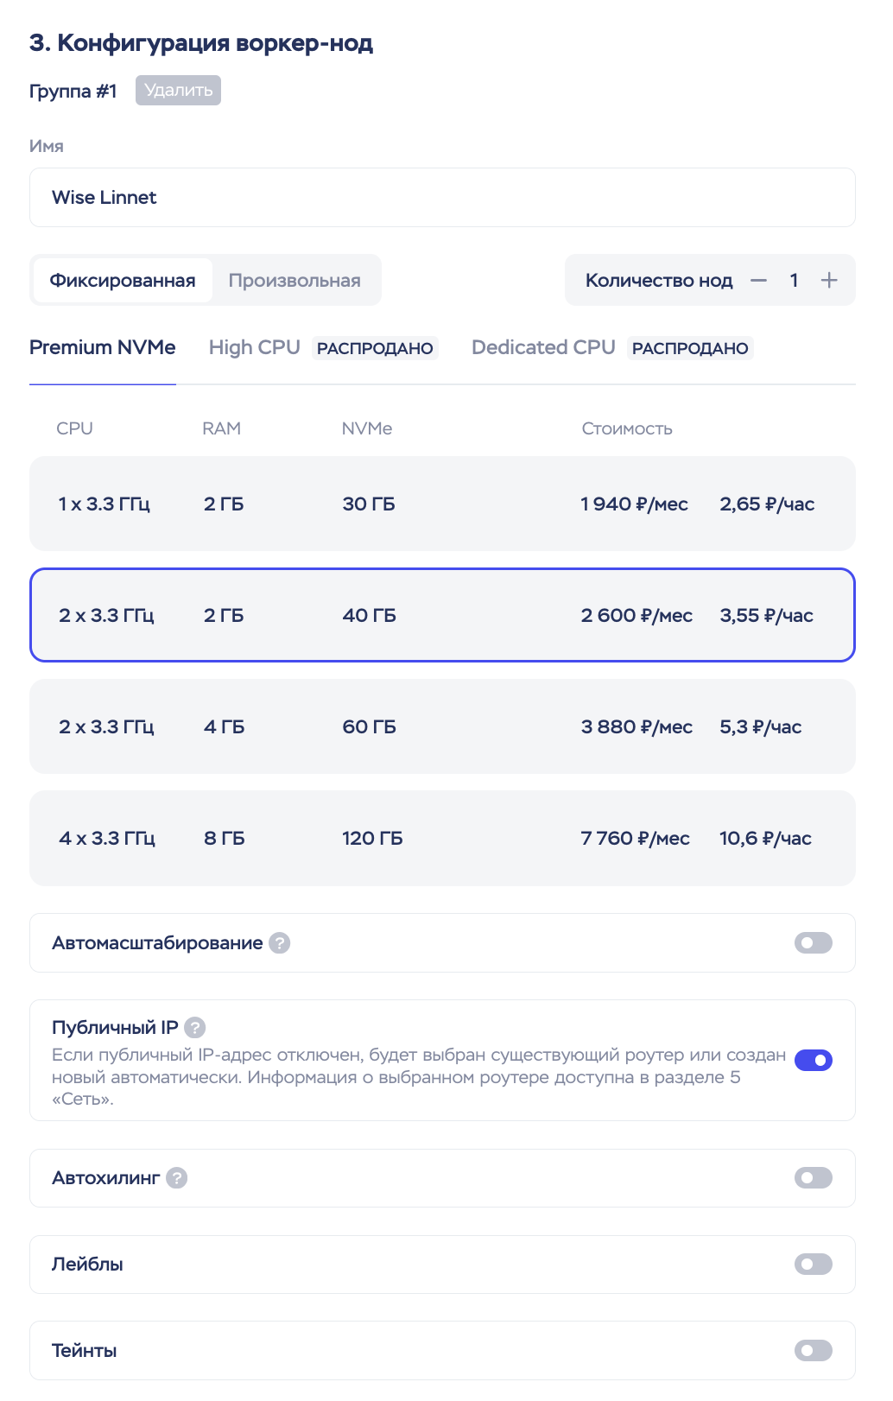
Task: Click the 10,6 ₽/час price
Action: tap(766, 838)
